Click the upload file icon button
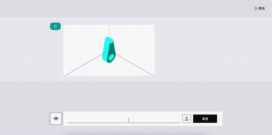272x135 pixels. [187, 119]
